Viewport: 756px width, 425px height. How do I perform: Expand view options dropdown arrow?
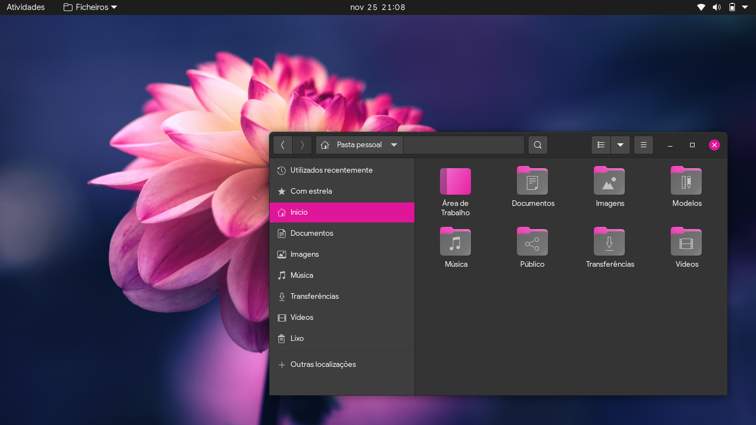(x=620, y=145)
